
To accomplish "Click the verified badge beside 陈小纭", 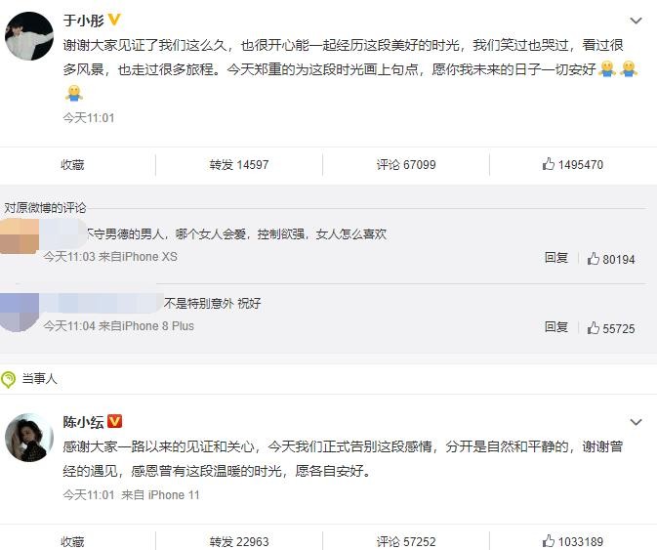I will click(114, 421).
